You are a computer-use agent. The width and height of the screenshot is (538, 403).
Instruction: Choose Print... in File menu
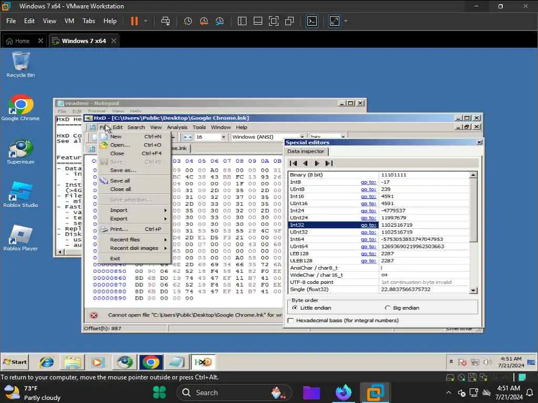[134, 229]
